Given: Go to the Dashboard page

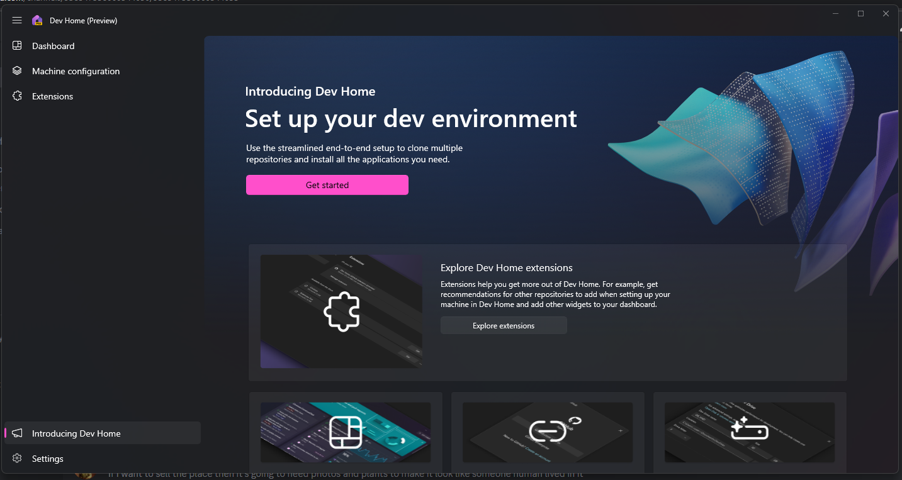Looking at the screenshot, I should click(x=54, y=46).
